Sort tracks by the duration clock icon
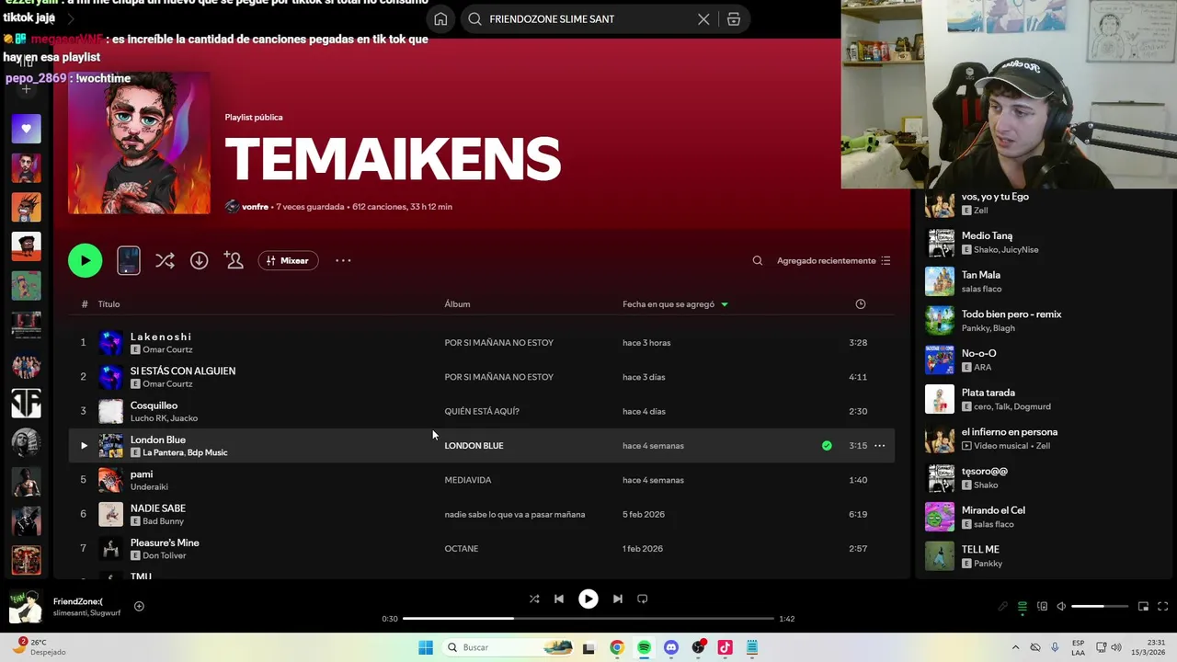 [x=861, y=304]
